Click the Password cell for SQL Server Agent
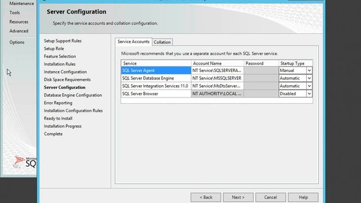Image resolution: width=361 pixels, height=203 pixels. [261, 70]
